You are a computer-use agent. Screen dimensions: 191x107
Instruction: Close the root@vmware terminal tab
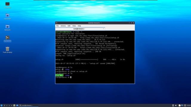click(104, 29)
